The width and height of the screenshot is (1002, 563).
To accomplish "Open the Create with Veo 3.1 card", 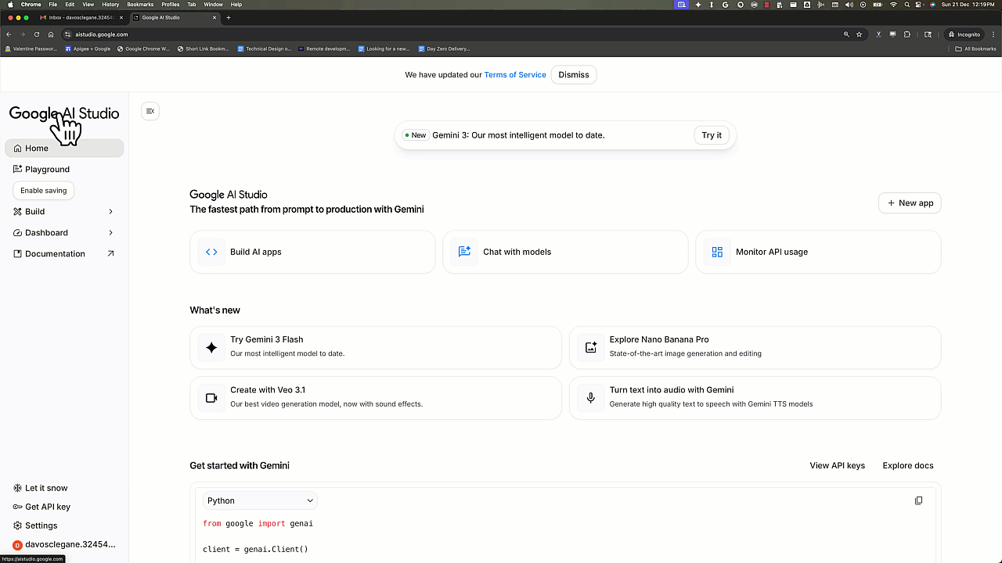I will tap(376, 398).
